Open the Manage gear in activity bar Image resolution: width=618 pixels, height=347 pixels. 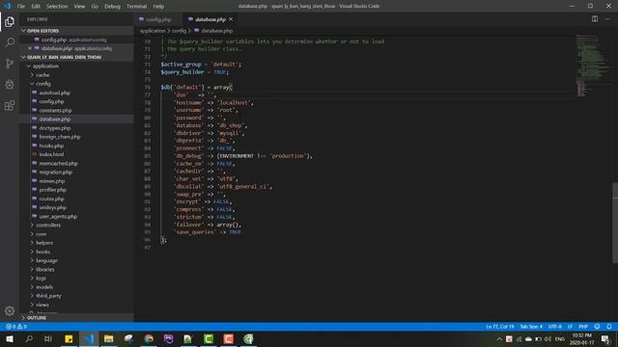(x=10, y=310)
